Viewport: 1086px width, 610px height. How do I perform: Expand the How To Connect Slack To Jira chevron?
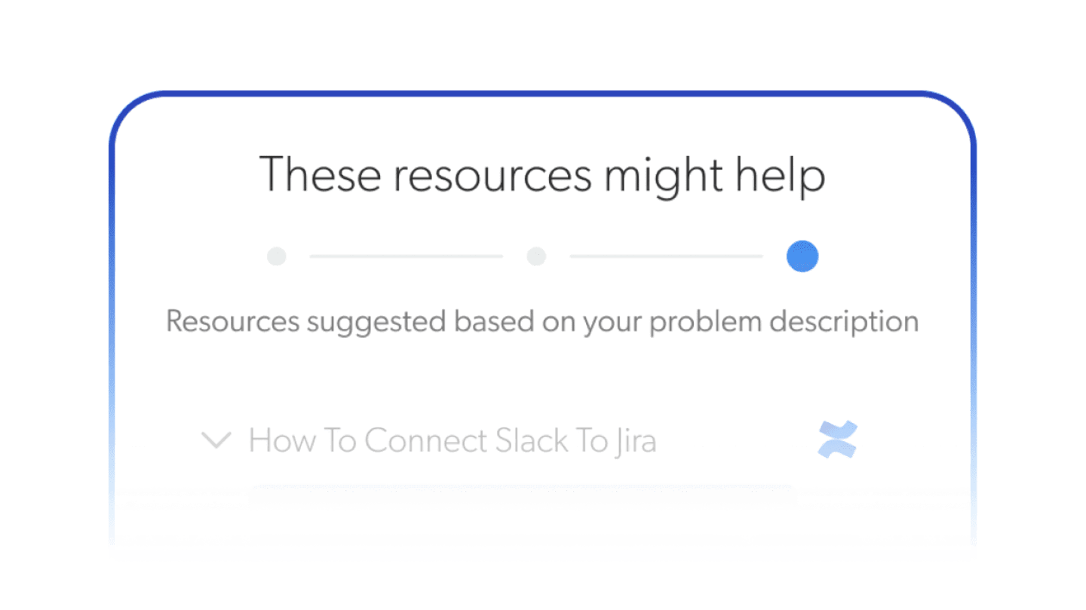click(x=216, y=440)
